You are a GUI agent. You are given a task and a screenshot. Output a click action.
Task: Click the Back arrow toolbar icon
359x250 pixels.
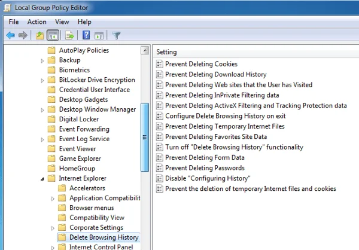click(x=10, y=35)
